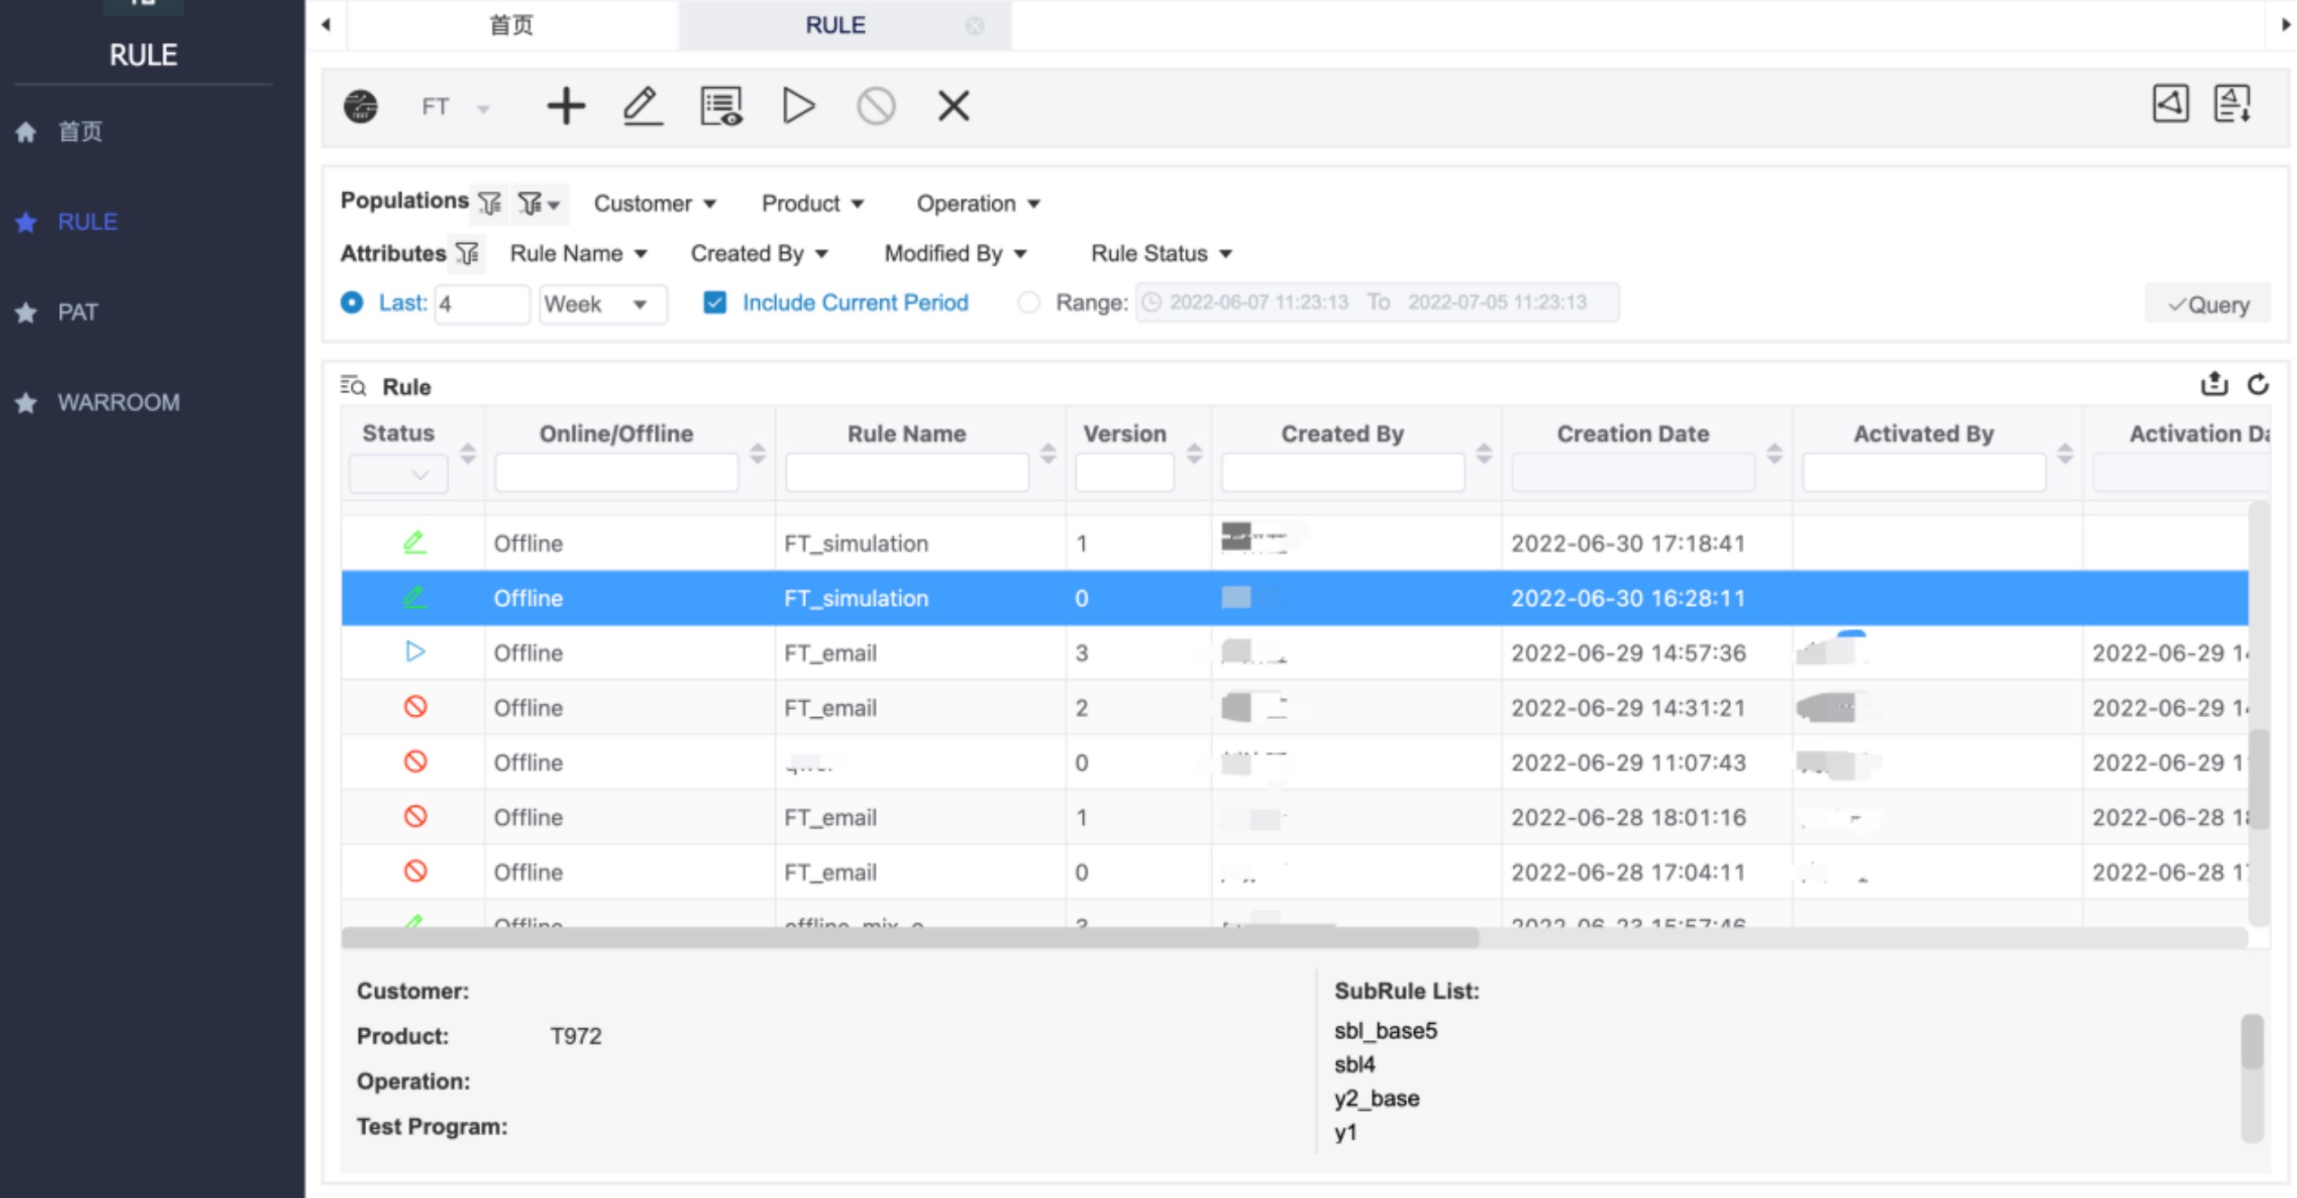This screenshot has height=1198, width=2297.
Task: Sort by Version column arrows
Action: tap(1194, 453)
